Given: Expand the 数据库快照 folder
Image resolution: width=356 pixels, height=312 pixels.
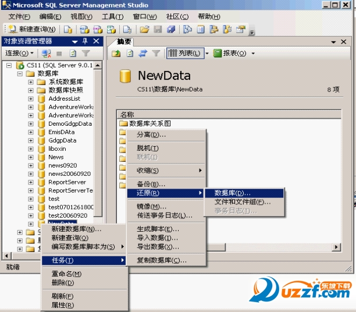Looking at the screenshot, I should [31, 90].
